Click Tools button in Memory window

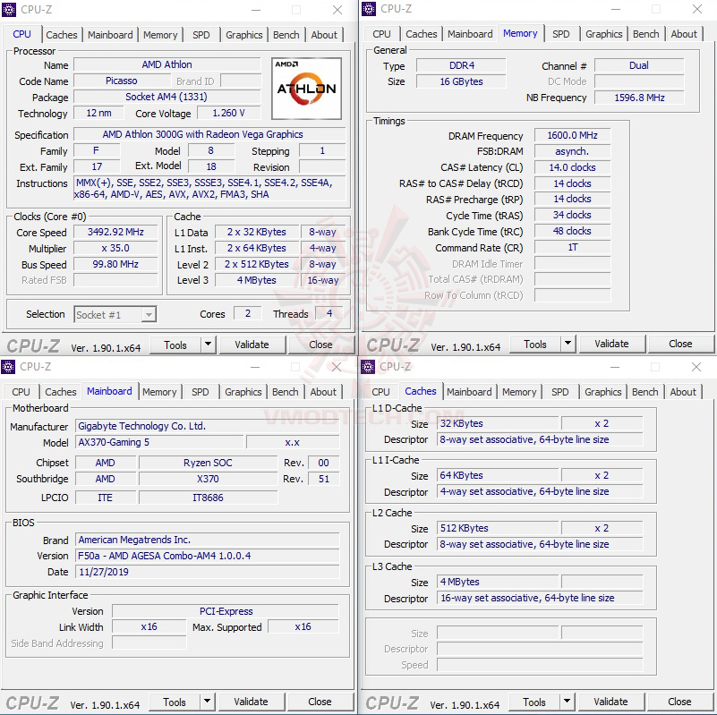tap(535, 344)
